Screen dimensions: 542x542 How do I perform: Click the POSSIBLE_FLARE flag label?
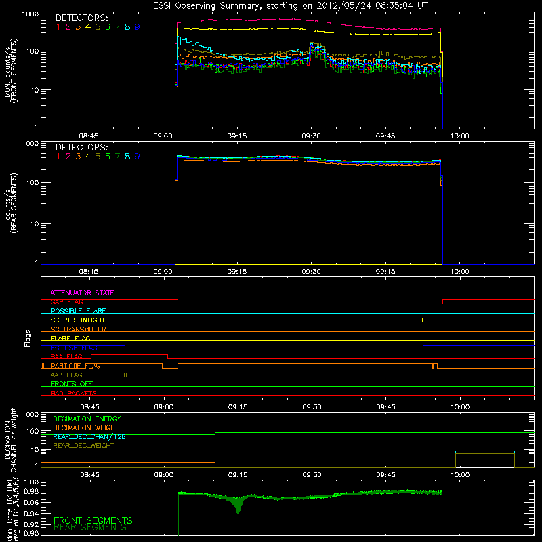pos(78,311)
